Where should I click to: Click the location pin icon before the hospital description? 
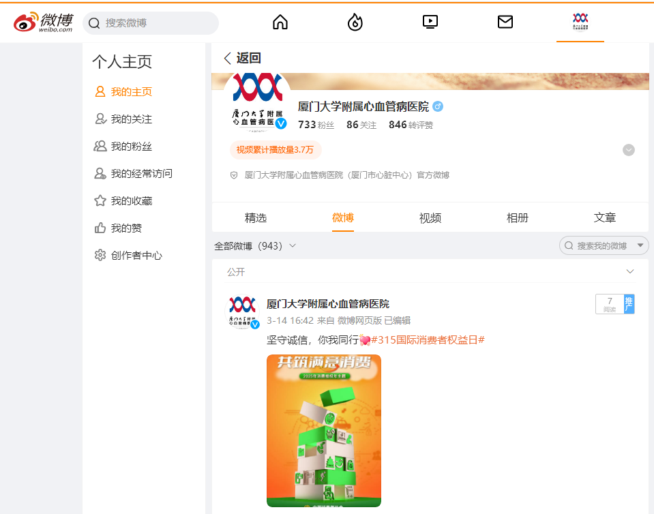pos(233,175)
